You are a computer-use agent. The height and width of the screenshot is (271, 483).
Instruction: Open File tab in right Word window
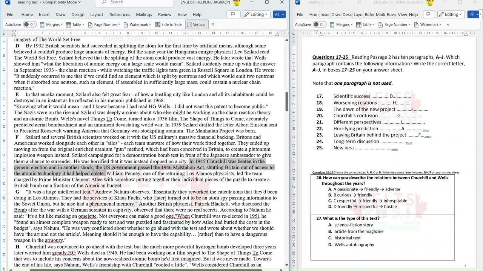300,15
